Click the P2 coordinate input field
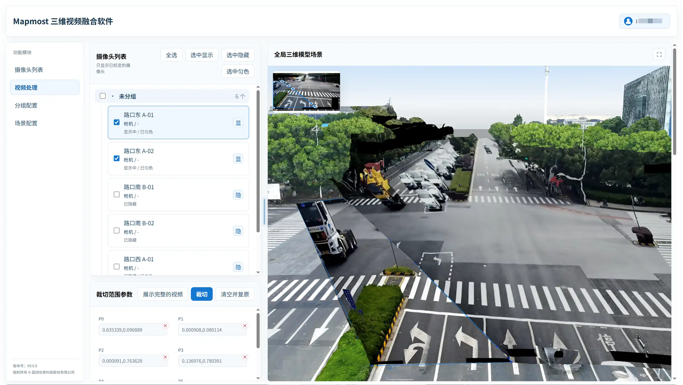683x385 pixels. (133, 361)
